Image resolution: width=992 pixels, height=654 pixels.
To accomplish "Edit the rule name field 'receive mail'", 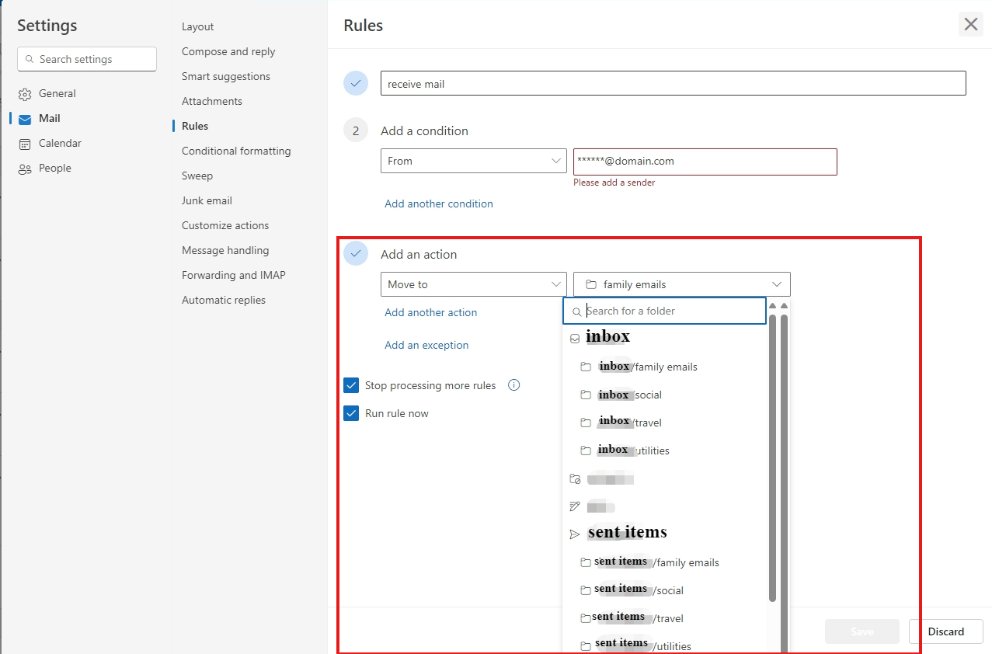I will (673, 83).
